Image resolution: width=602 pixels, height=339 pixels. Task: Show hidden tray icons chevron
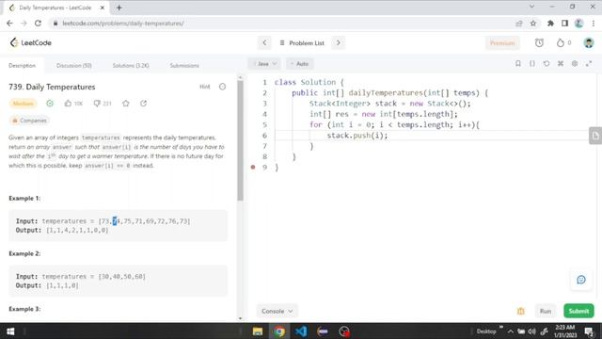point(510,331)
